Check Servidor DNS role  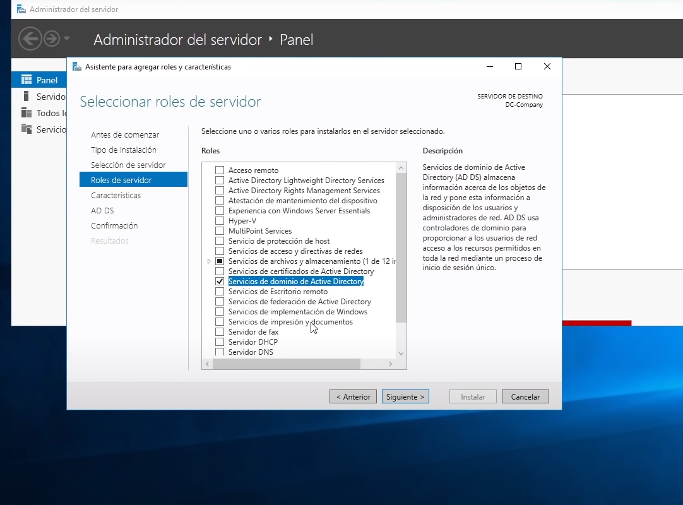pyautogui.click(x=220, y=352)
